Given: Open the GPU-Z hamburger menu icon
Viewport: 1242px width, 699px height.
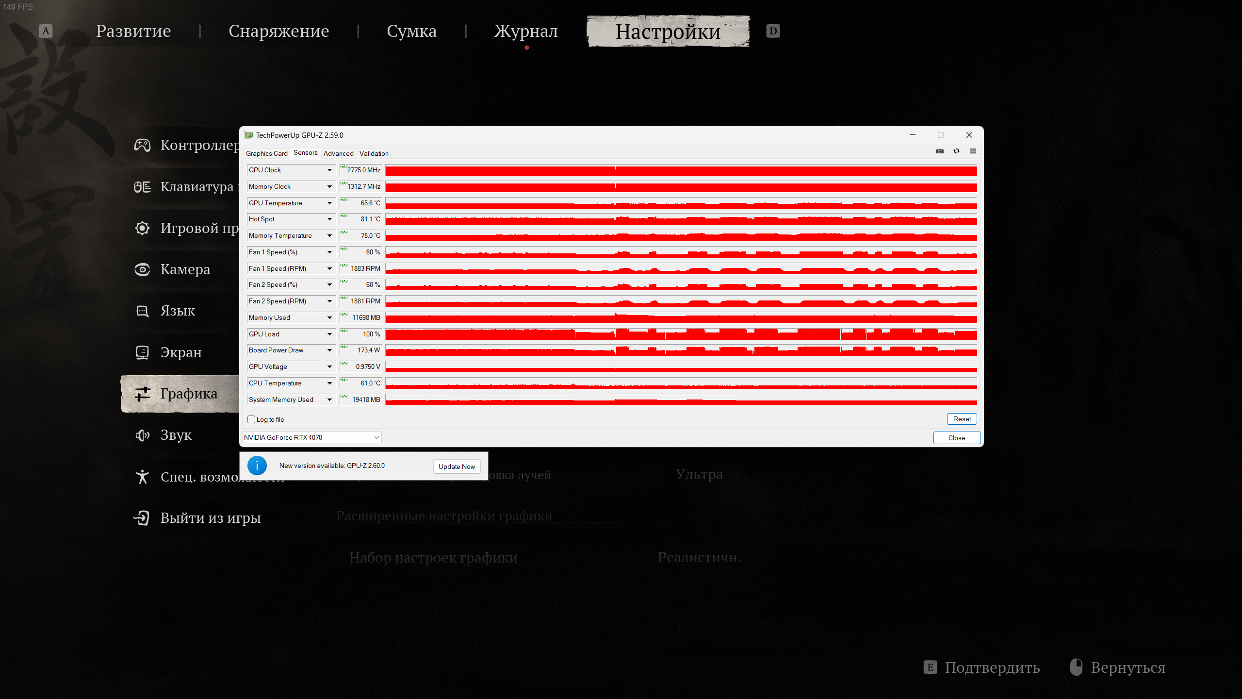Looking at the screenshot, I should [x=973, y=151].
